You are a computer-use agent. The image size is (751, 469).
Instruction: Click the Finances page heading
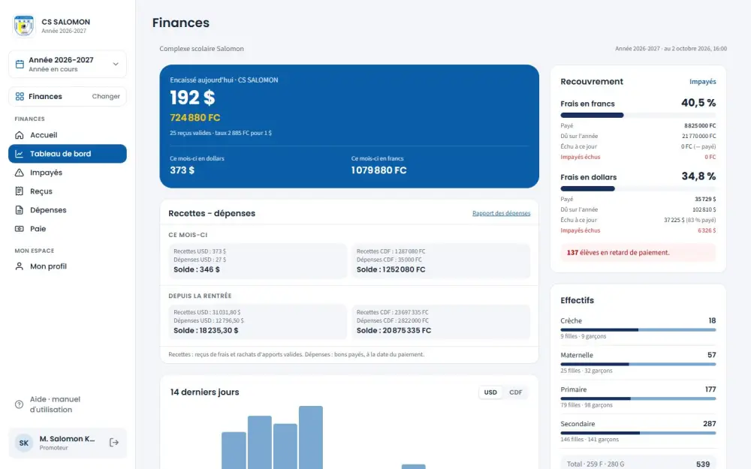[180, 23]
